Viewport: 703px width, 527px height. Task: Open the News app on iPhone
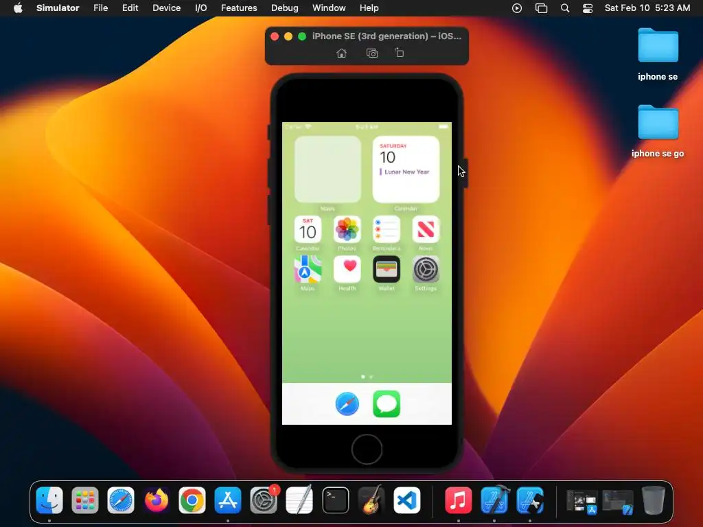point(426,229)
